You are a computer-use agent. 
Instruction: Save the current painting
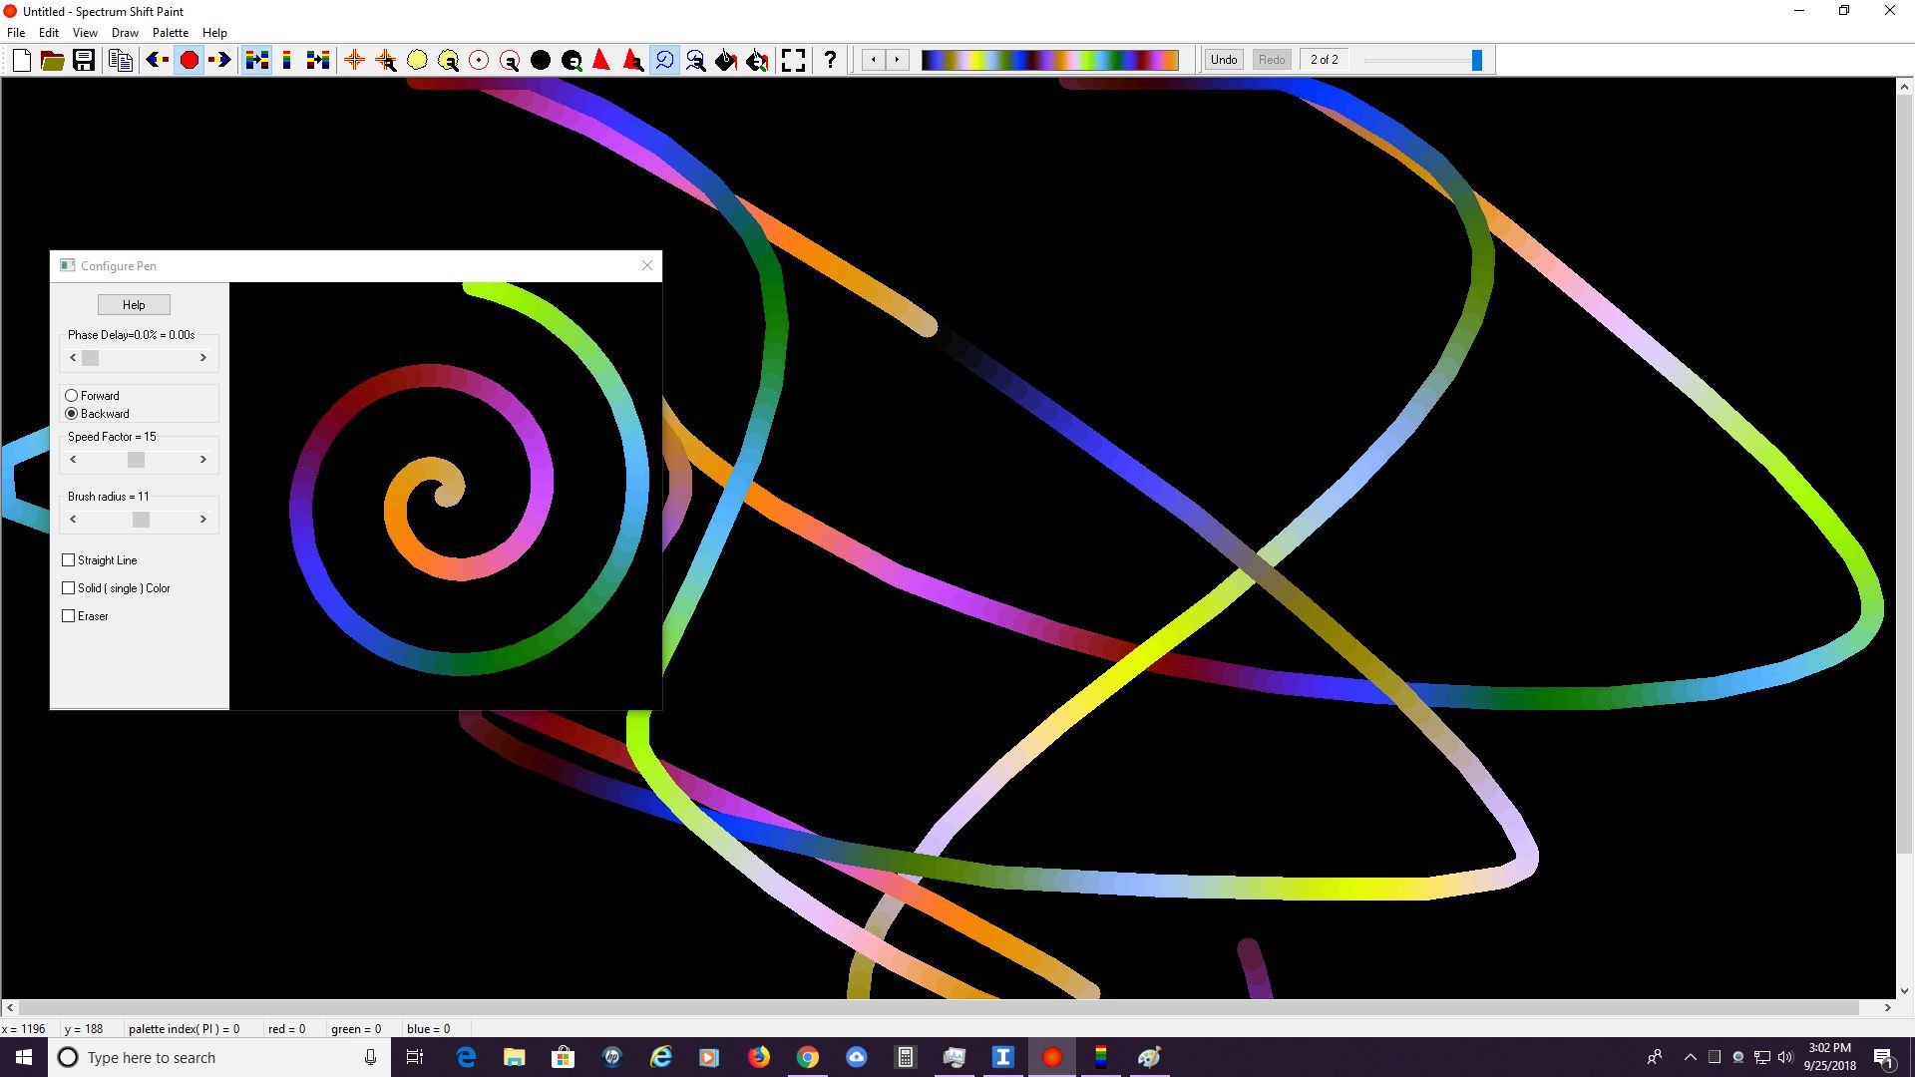(83, 60)
